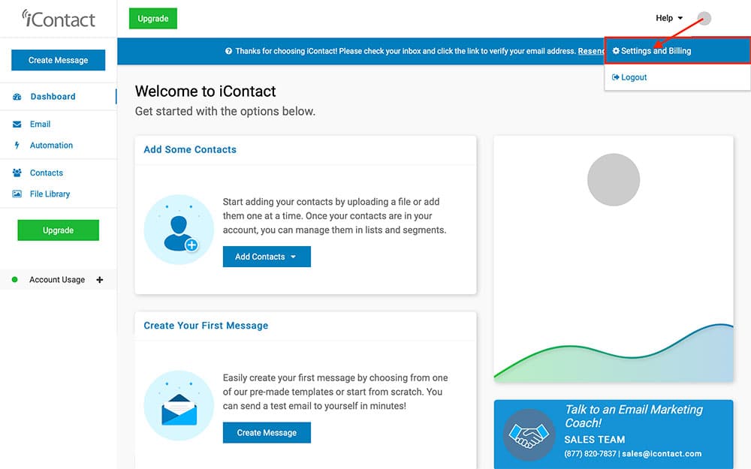Screen dimensions: 751x469
Task: Click the envelope illustration for first message
Action: [x=179, y=406]
